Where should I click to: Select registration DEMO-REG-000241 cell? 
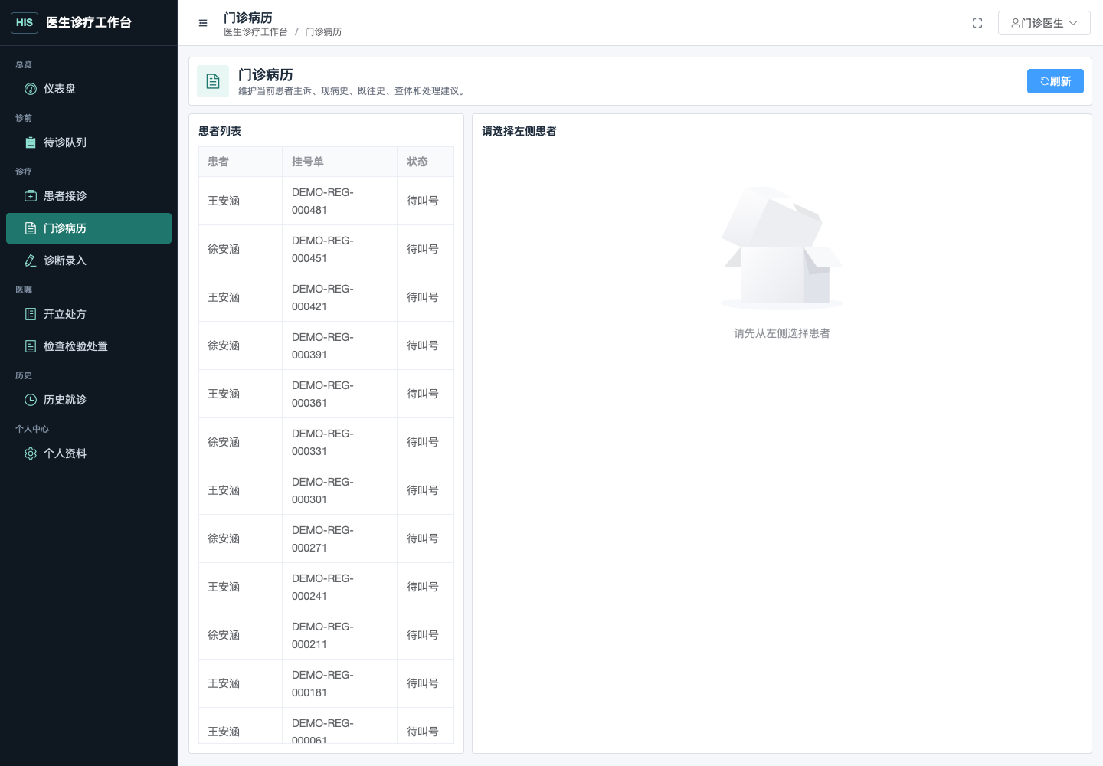click(340, 587)
